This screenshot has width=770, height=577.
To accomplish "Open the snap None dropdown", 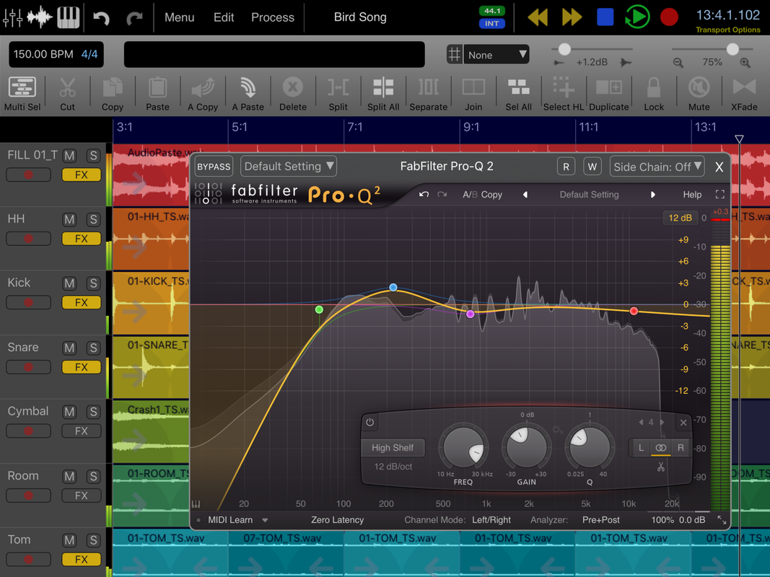I will click(x=497, y=55).
